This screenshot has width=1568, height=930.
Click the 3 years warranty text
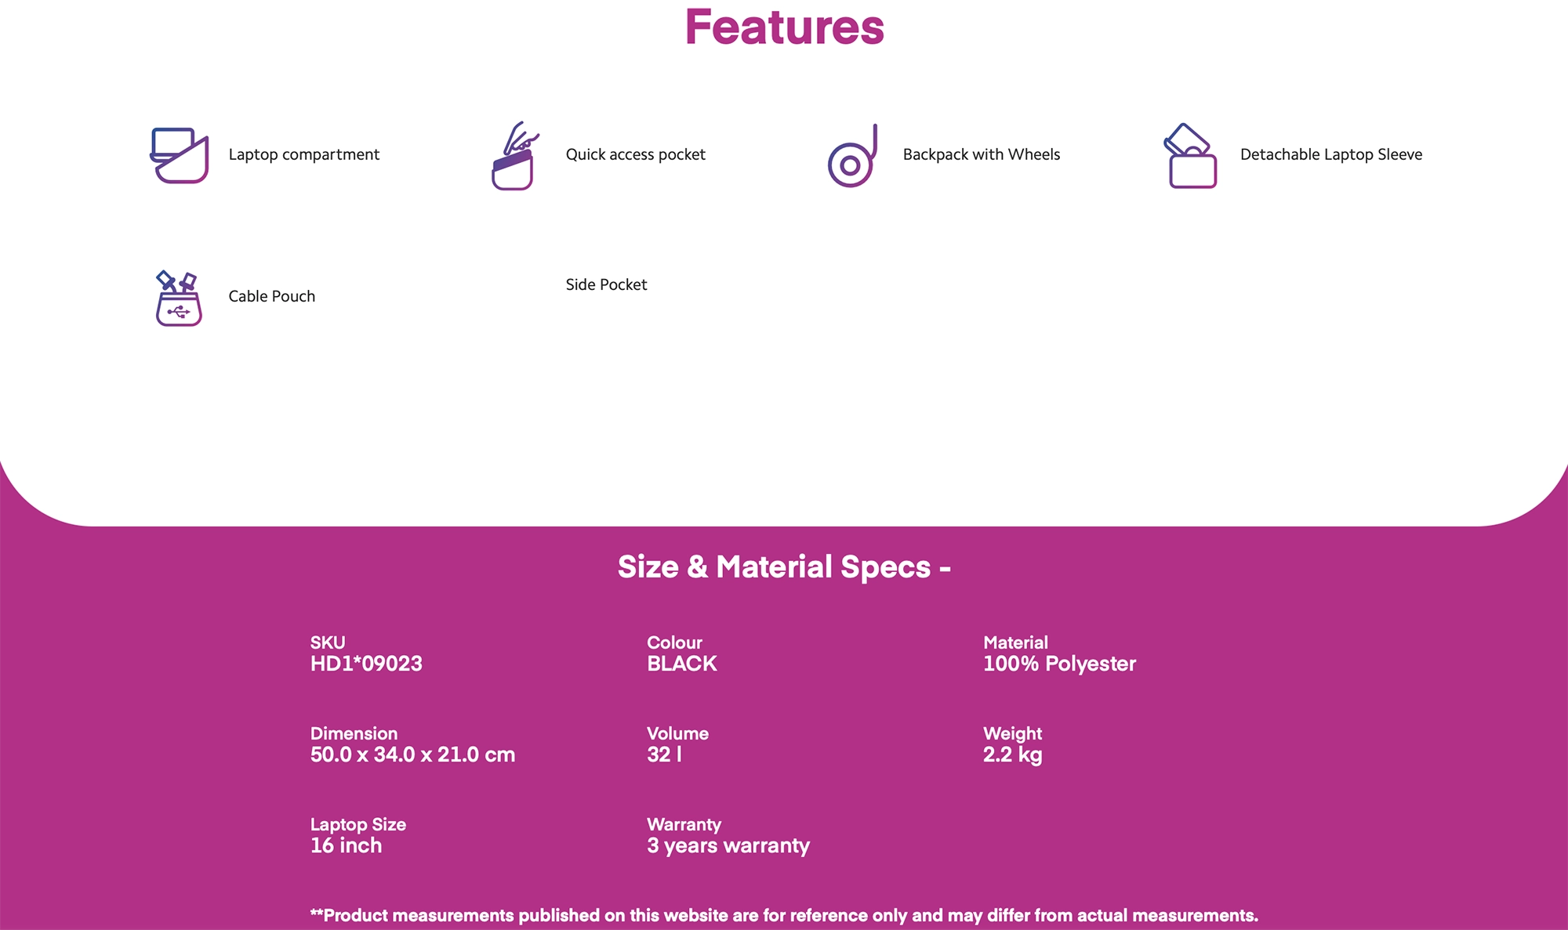click(728, 845)
